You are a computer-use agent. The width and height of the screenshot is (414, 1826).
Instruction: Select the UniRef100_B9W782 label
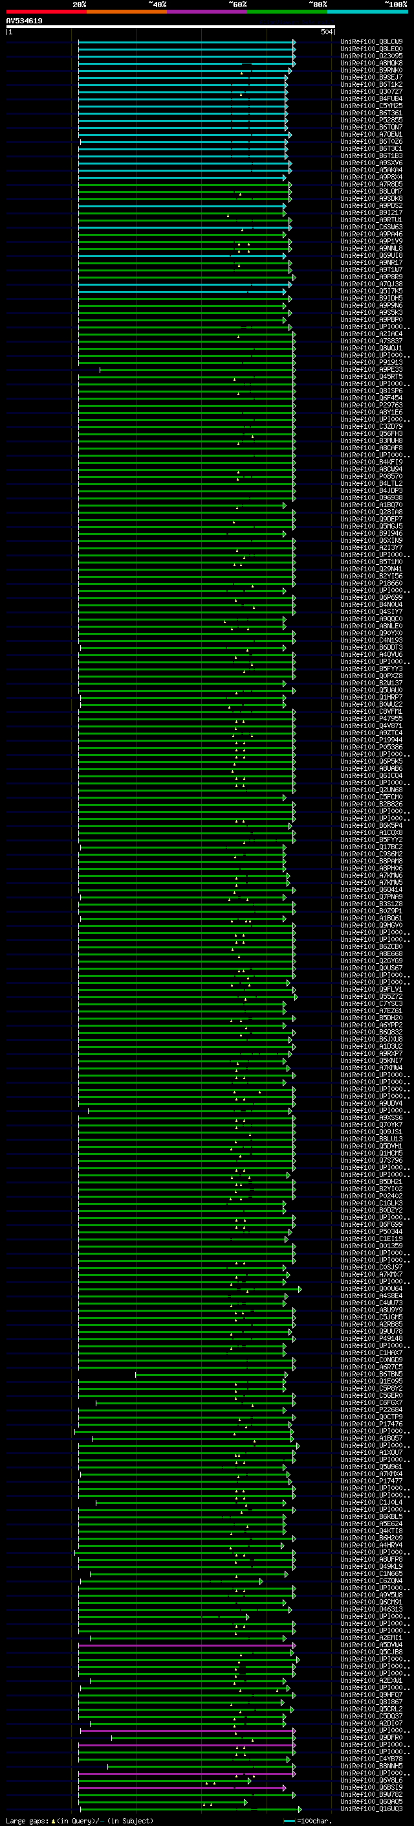pos(371,1794)
